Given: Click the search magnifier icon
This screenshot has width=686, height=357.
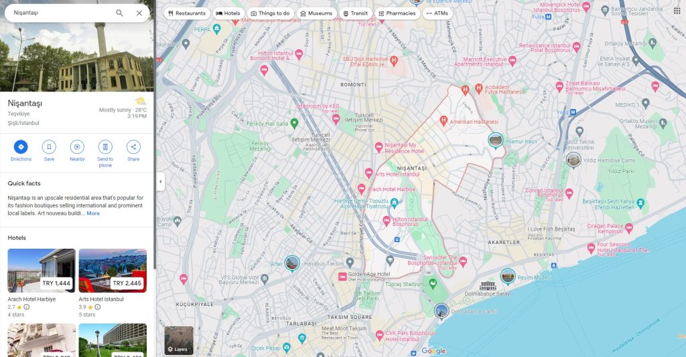Looking at the screenshot, I should (x=119, y=13).
